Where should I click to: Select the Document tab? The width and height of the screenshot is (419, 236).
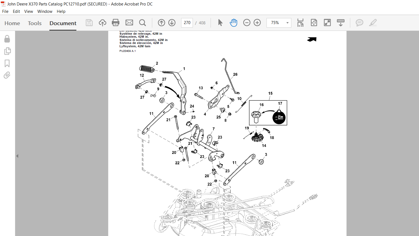click(63, 23)
